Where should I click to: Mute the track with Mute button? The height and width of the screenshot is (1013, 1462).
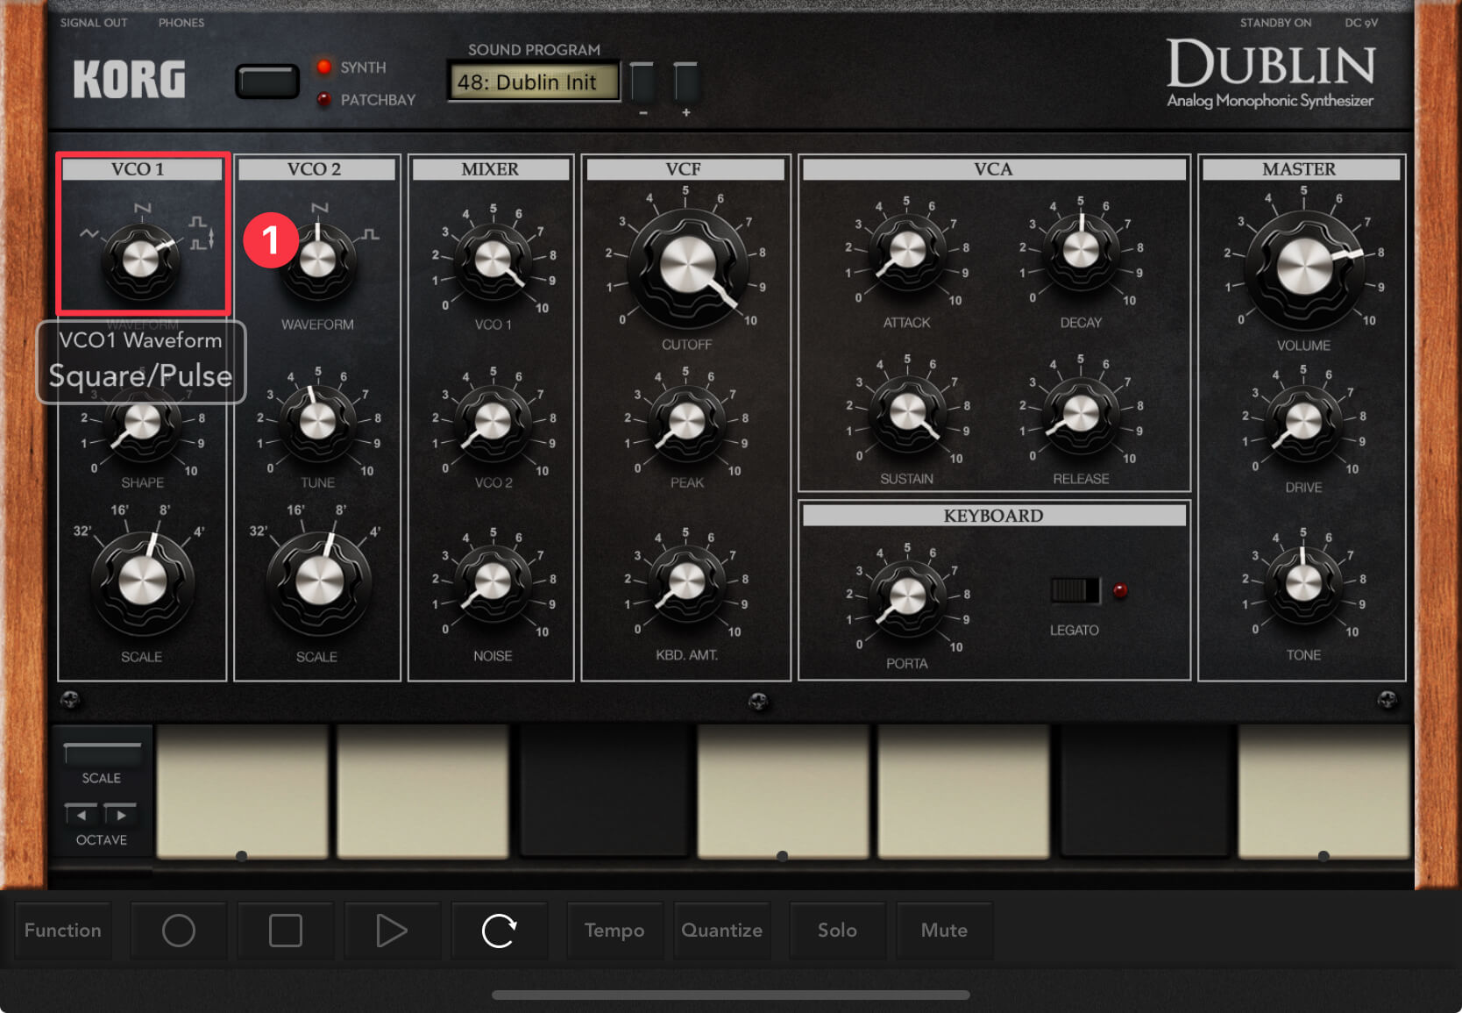point(944,931)
